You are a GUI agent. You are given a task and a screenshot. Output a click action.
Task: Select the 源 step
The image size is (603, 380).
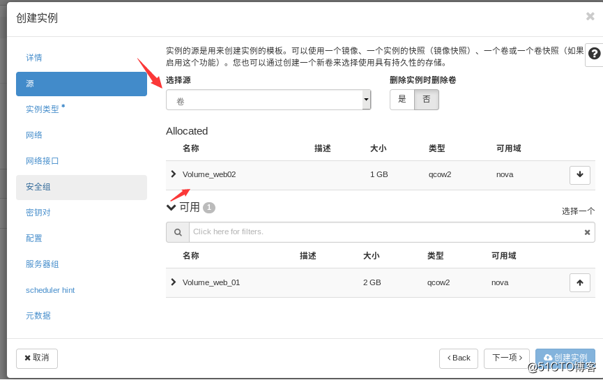(x=82, y=84)
